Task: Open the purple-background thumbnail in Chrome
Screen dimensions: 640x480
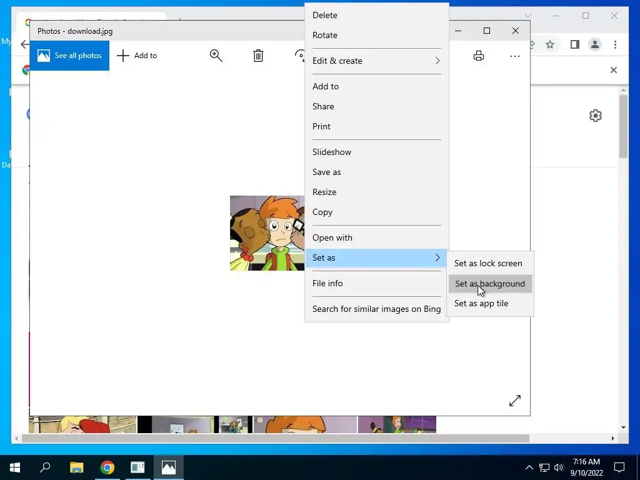Action: coord(397,424)
